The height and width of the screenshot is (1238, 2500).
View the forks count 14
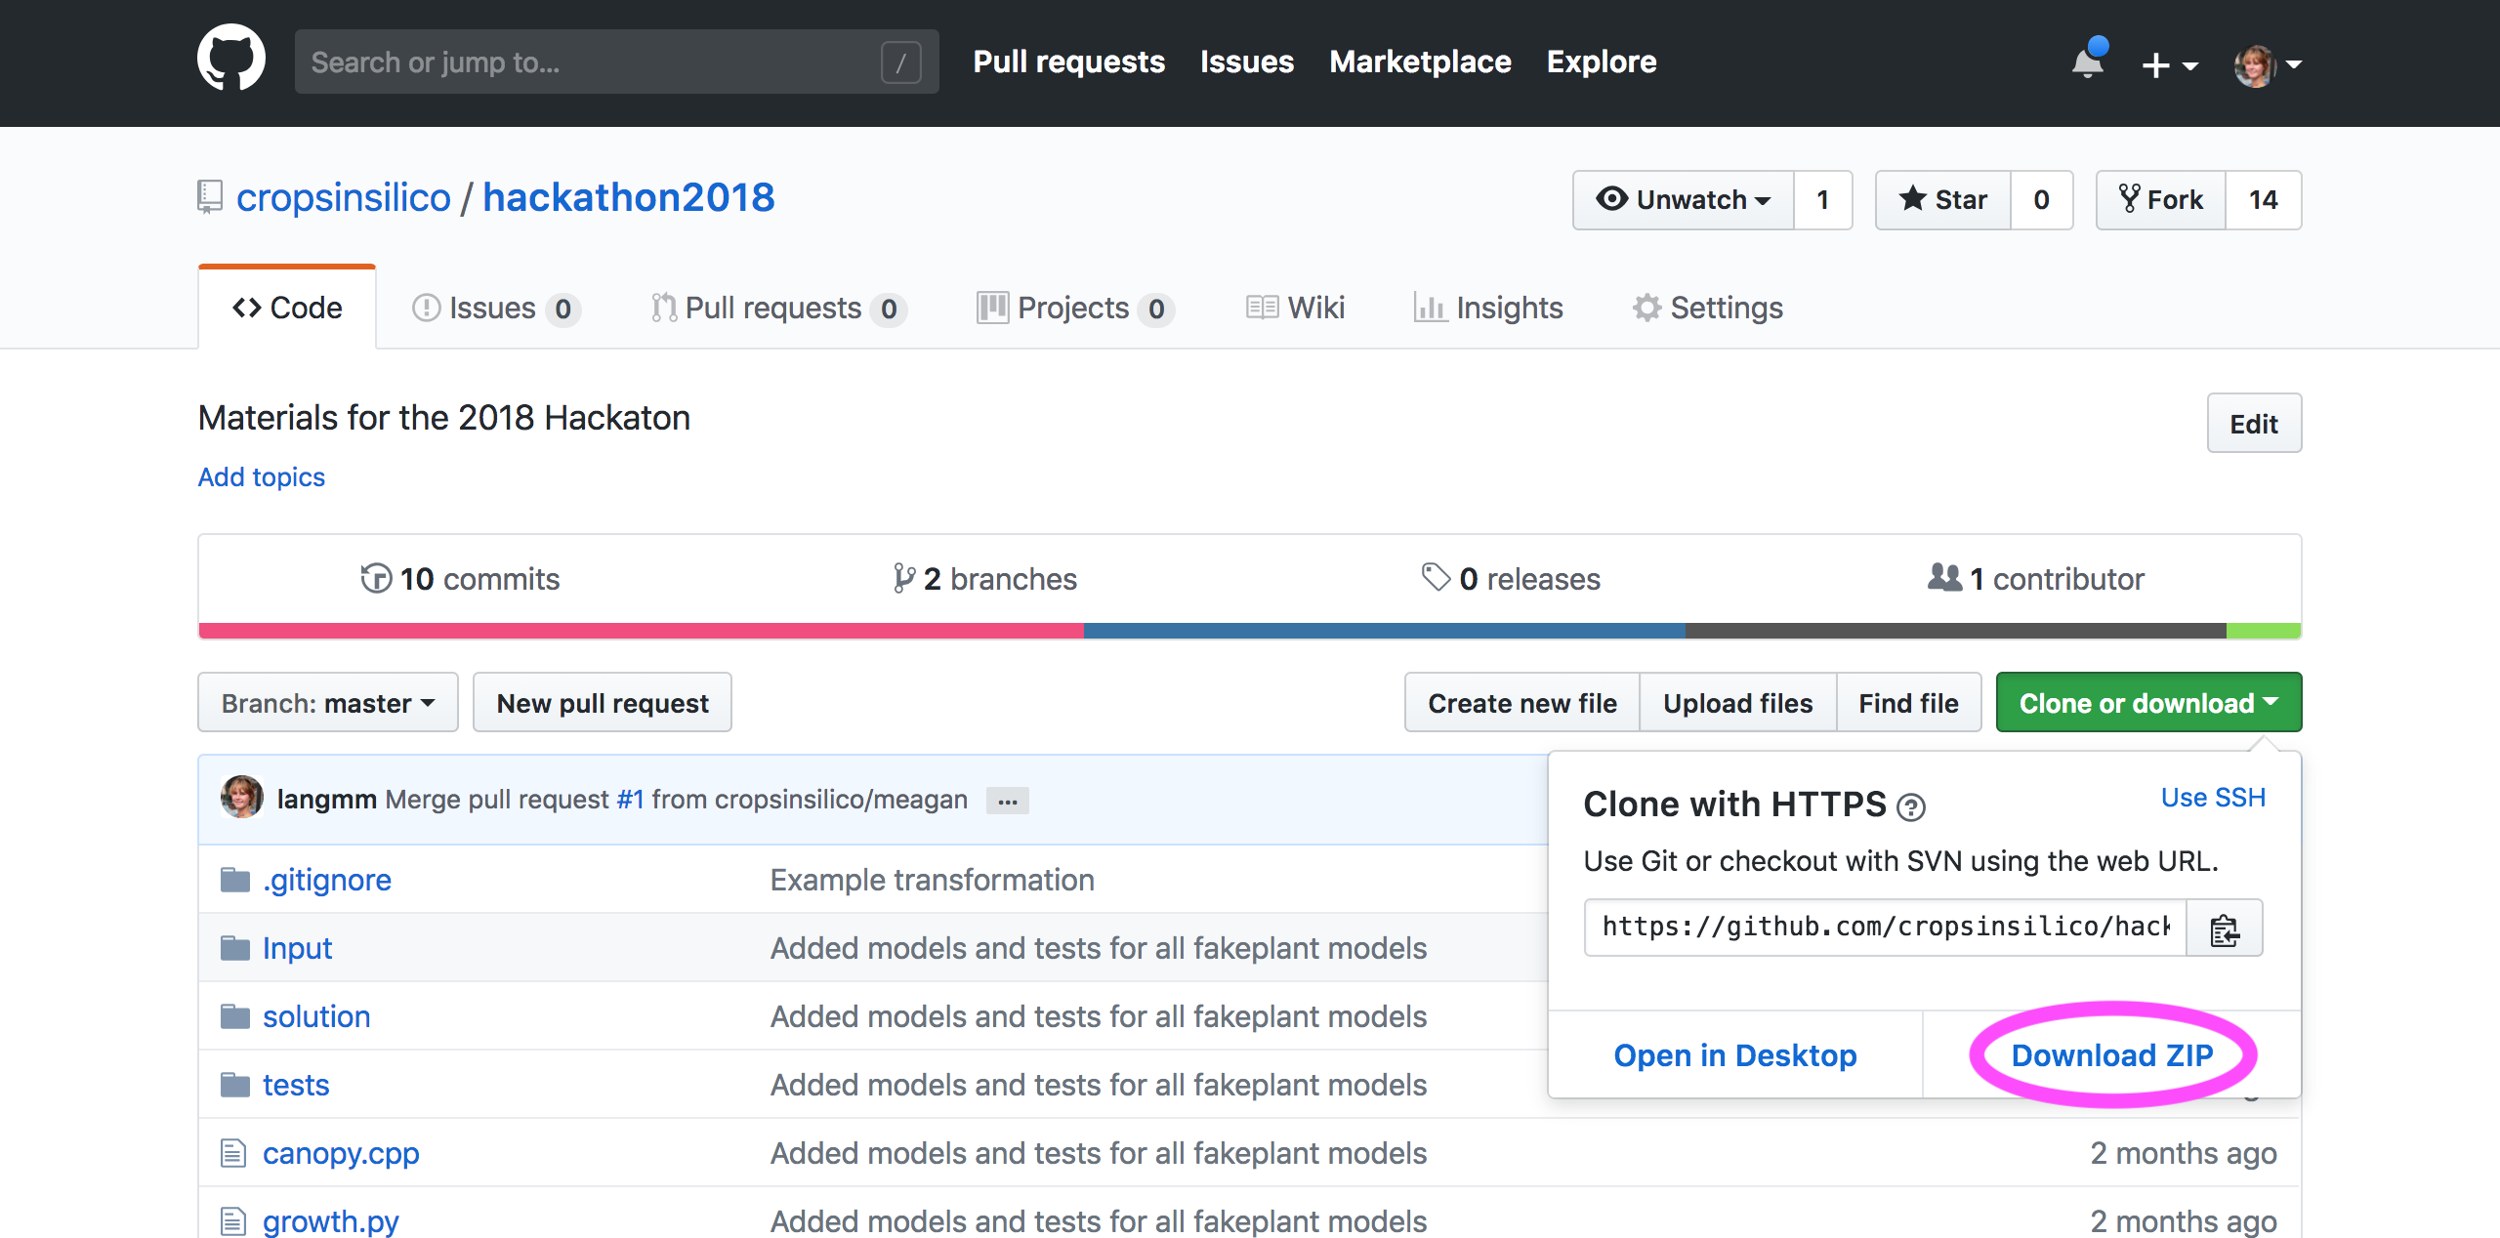[x=2263, y=200]
